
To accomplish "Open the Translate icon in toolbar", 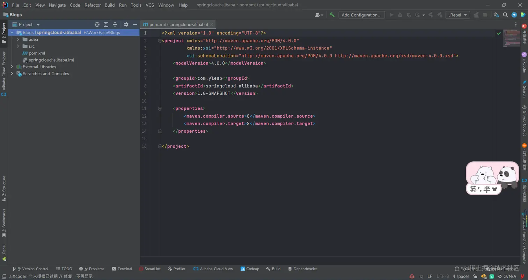I will click(x=496, y=15).
